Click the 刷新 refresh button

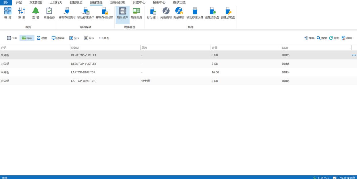(x=334, y=38)
